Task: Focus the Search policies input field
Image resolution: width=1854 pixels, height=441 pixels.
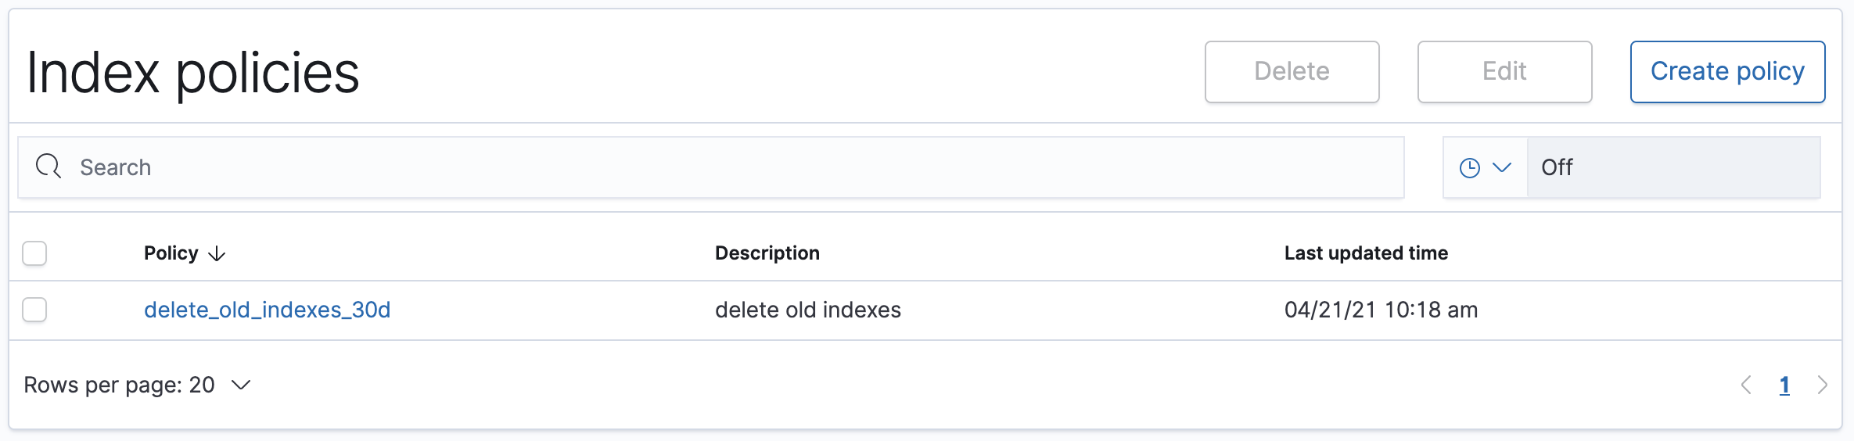Action: pyautogui.click(x=711, y=167)
